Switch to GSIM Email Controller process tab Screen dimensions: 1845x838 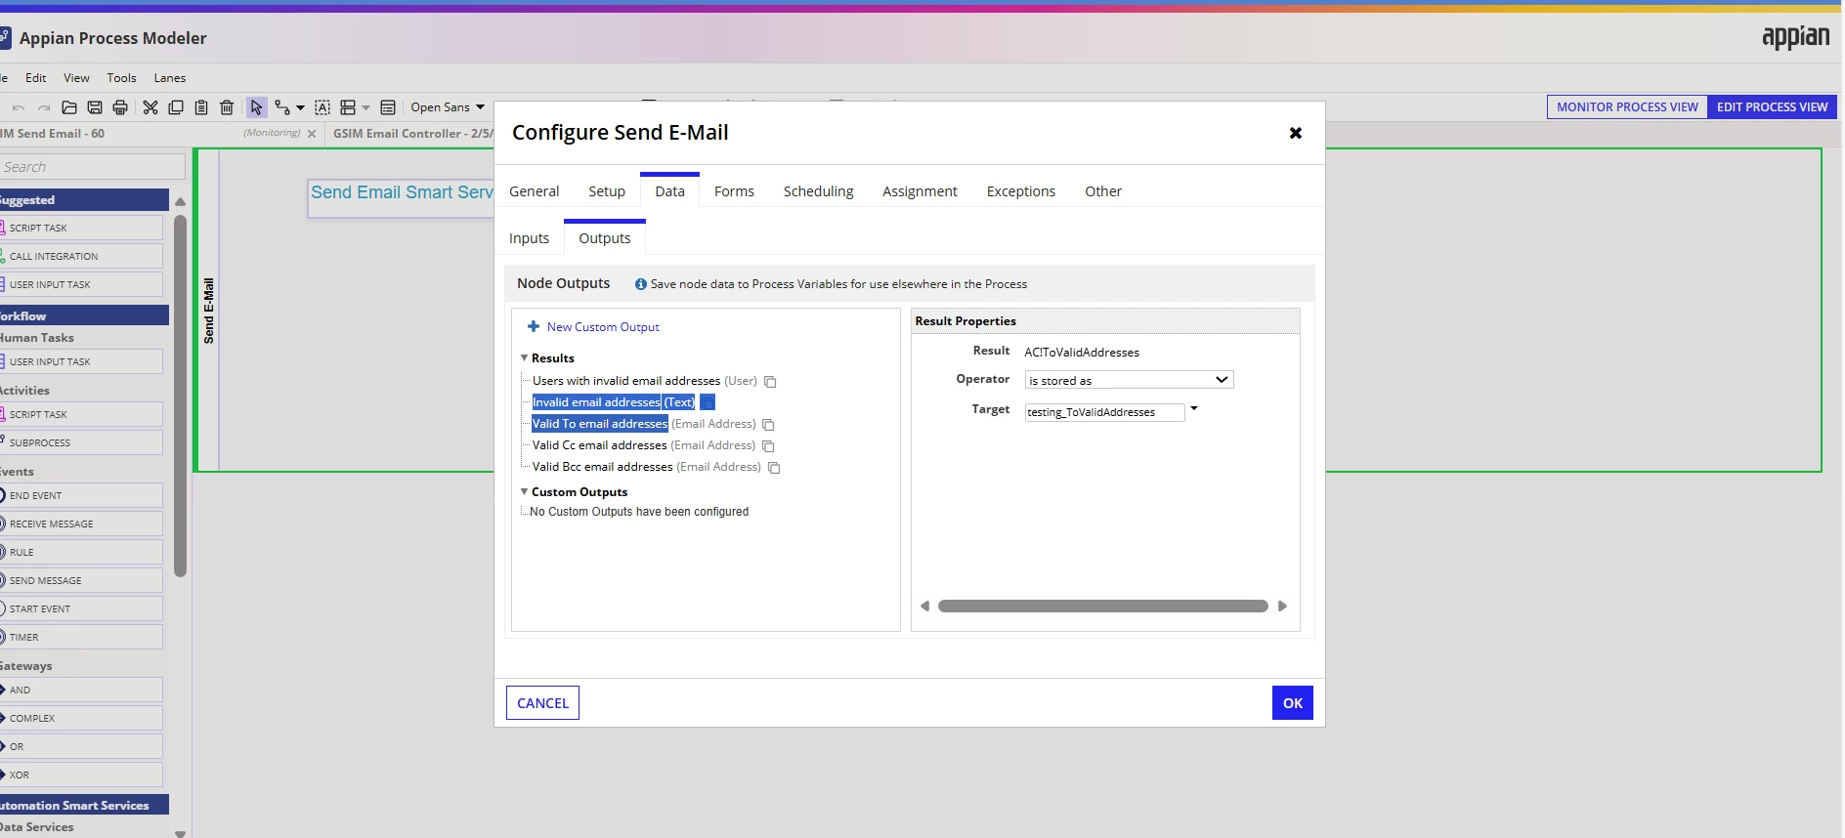(x=412, y=134)
